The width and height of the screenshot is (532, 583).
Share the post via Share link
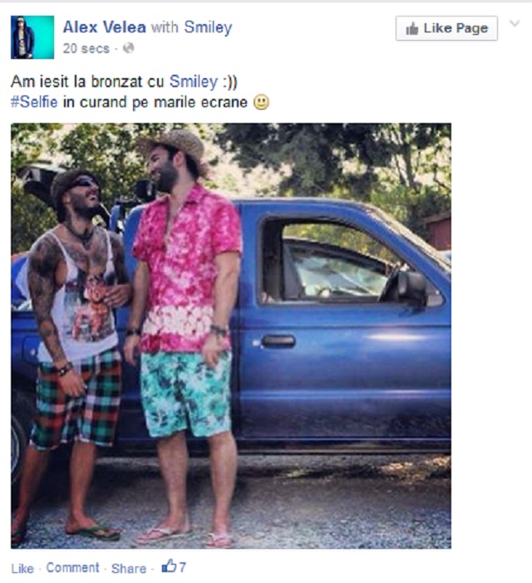point(129,569)
